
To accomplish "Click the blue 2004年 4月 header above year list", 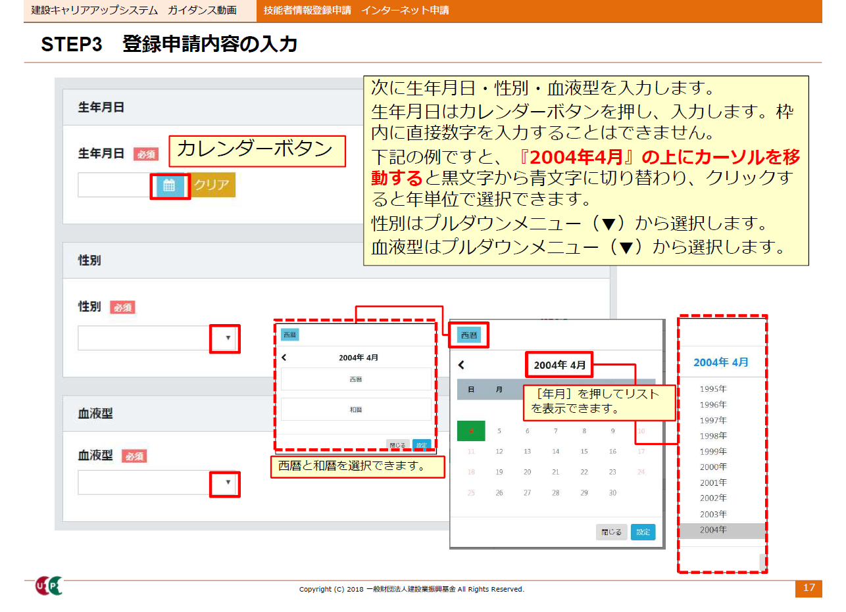I will (x=721, y=362).
